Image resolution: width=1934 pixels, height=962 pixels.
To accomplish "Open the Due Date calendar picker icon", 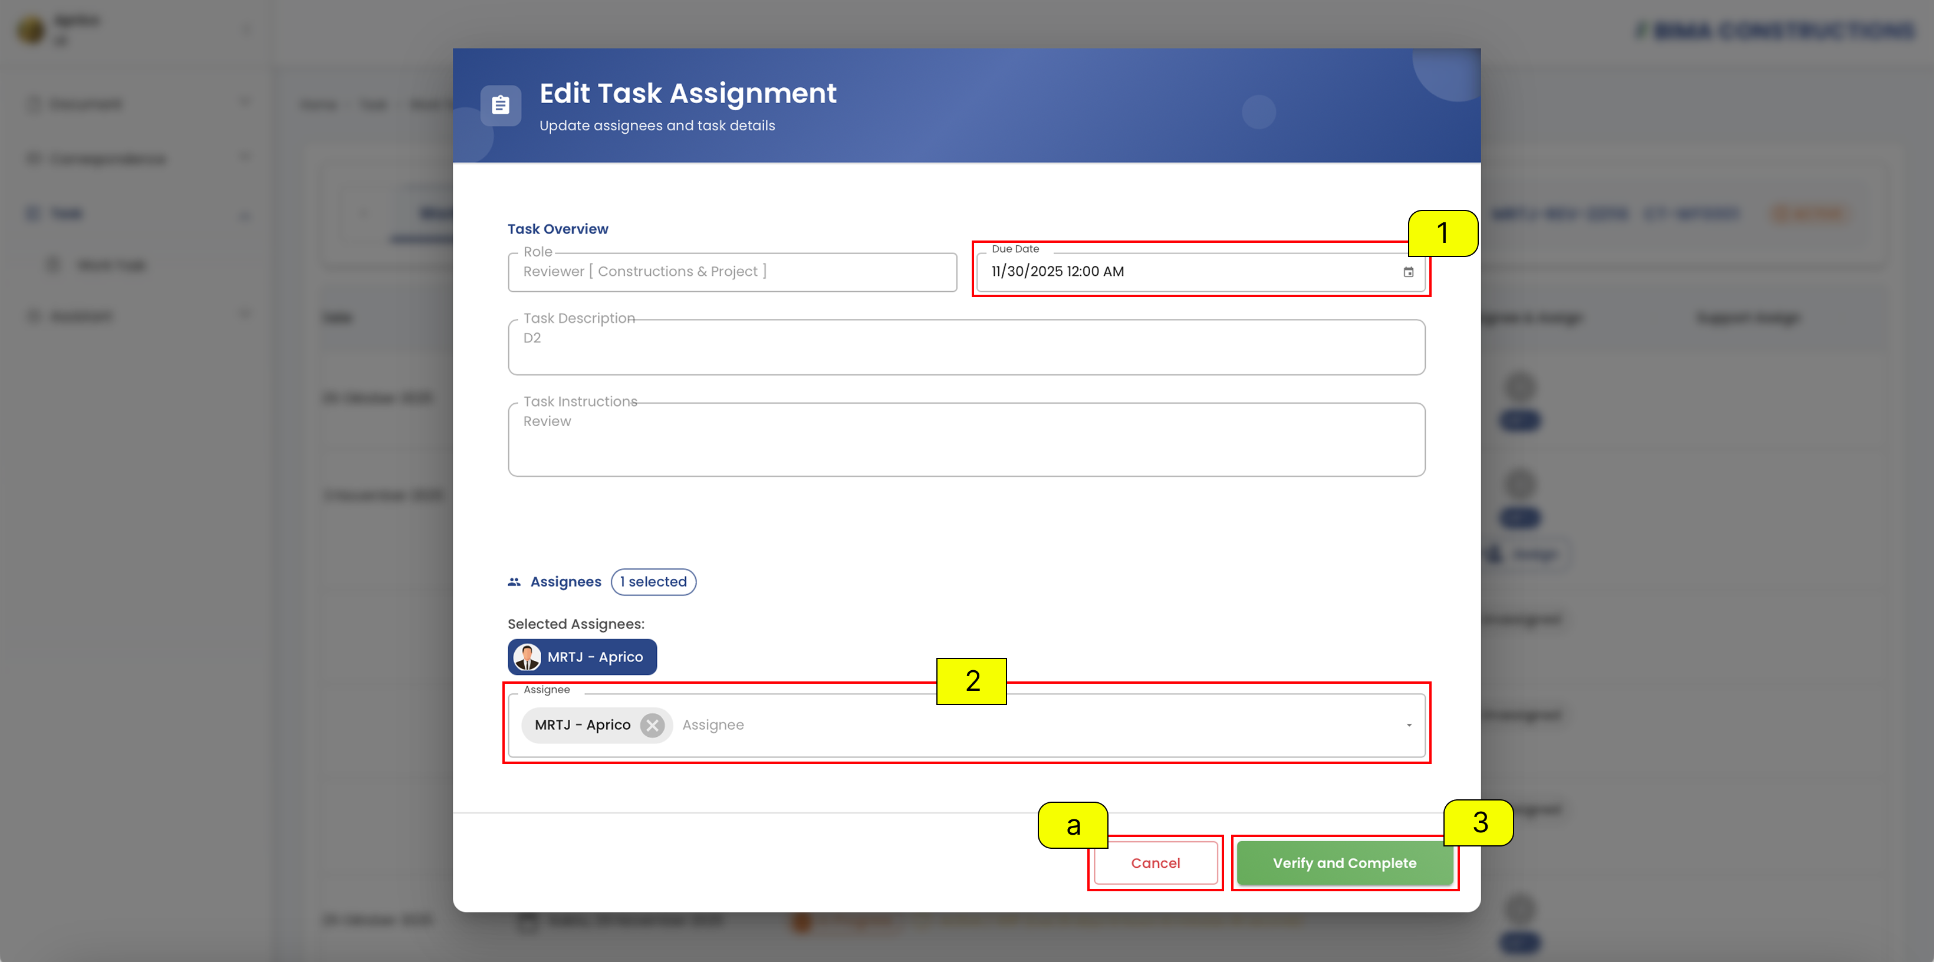I will 1409,272.
